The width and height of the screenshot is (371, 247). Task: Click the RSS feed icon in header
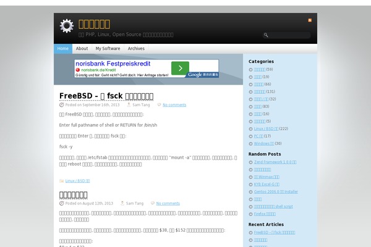310,20
